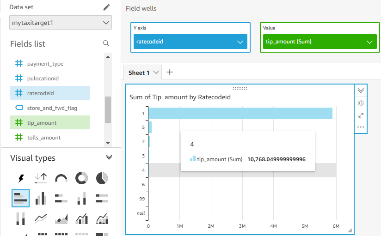Choose the donut chart visual type
381x236 pixels.
click(81, 178)
